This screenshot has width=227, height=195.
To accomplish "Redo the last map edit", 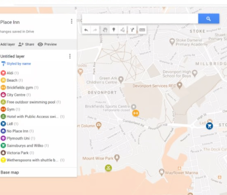I will click(95, 30).
